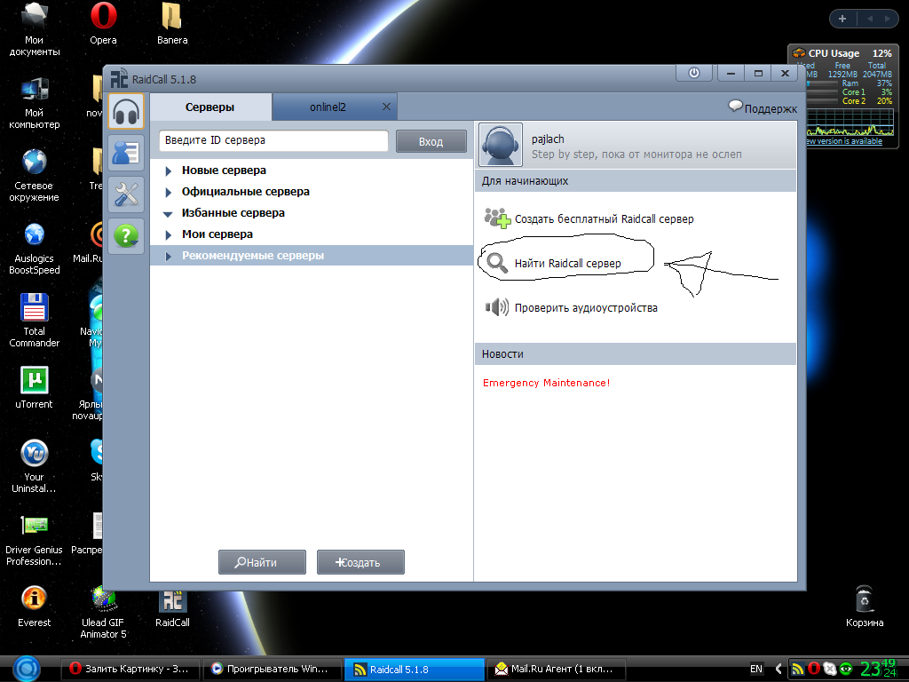The width and height of the screenshot is (909, 682).
Task: Close the onlinel2 tab
Action: point(386,107)
